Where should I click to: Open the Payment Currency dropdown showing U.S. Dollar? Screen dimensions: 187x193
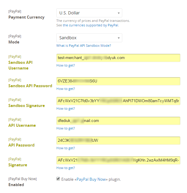point(89,13)
